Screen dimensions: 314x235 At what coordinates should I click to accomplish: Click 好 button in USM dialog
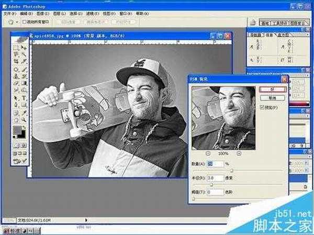click(273, 89)
